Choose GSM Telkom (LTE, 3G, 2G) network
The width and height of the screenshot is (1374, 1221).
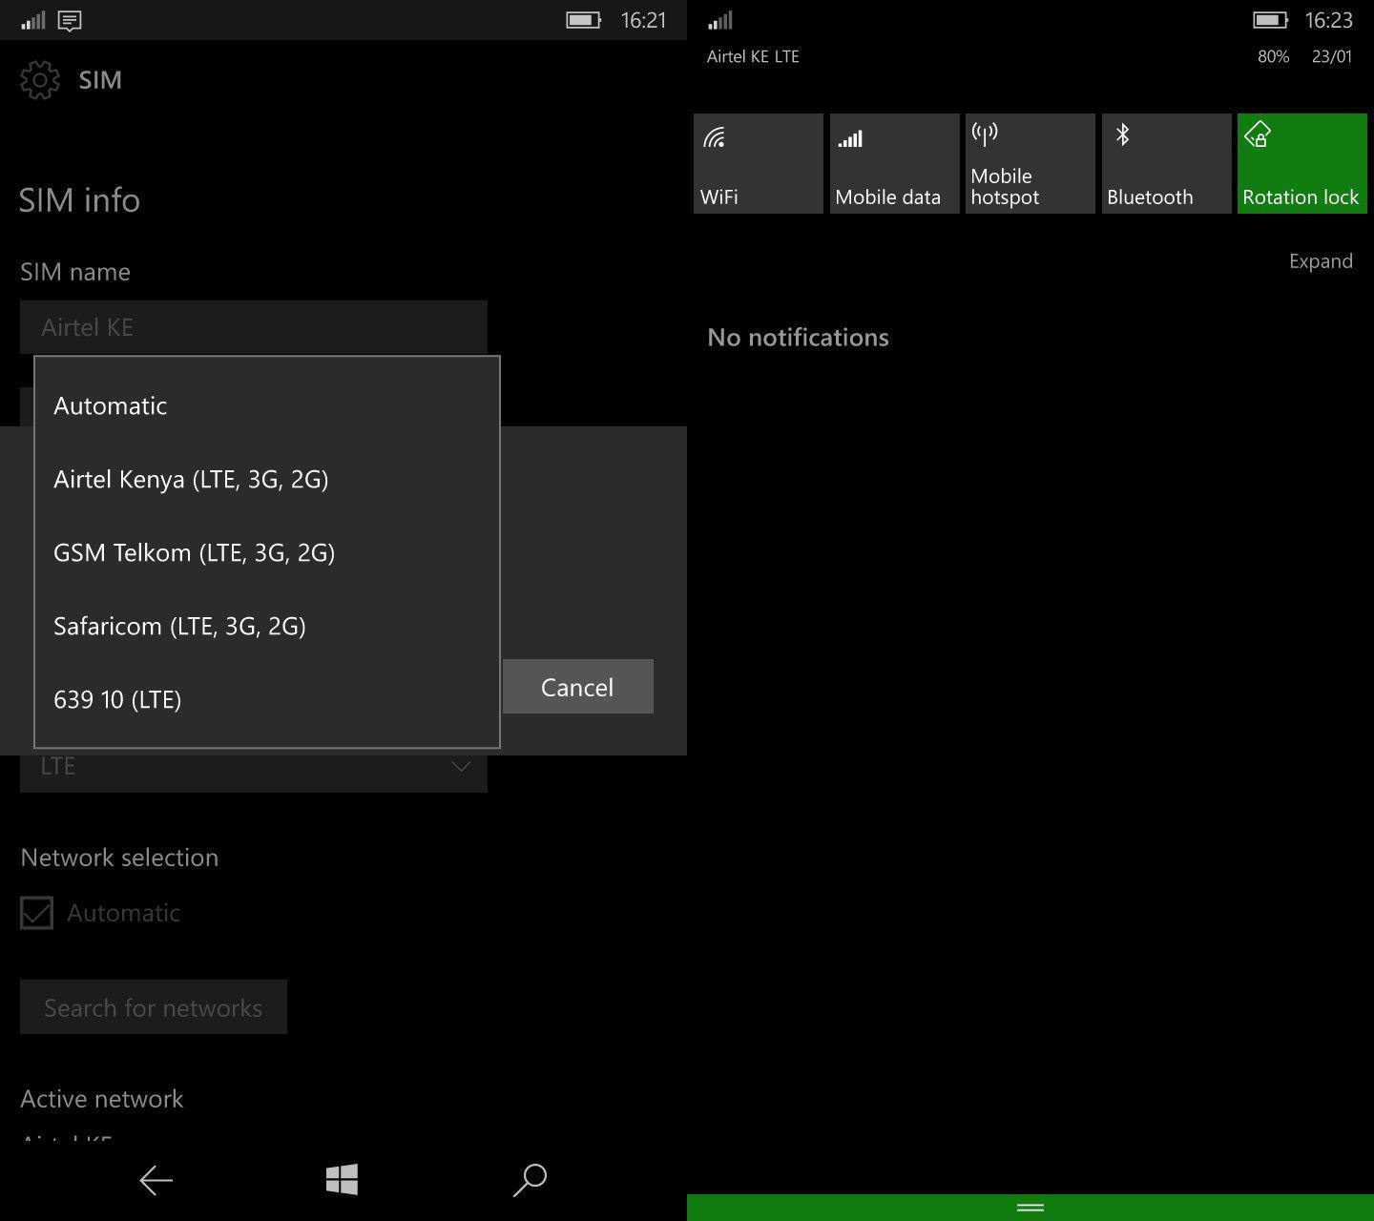(267, 552)
